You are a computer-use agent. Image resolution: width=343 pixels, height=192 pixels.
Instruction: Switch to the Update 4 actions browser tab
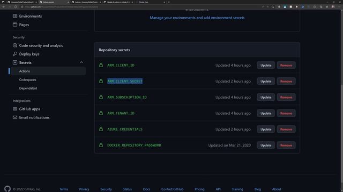click(118, 2)
